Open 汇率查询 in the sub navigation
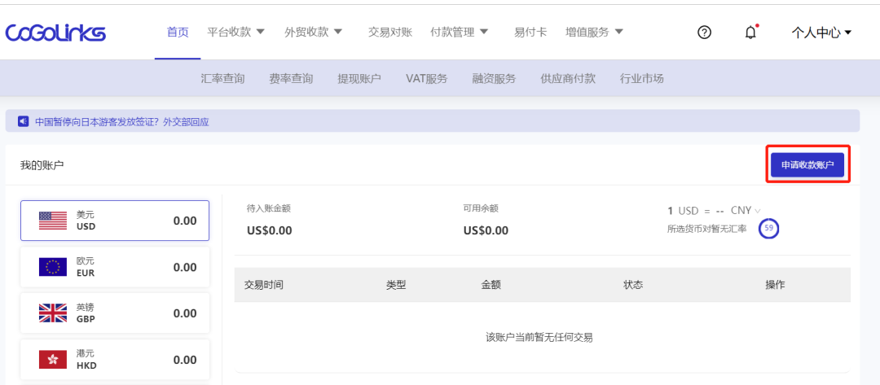Viewport: 880px width, 385px height. point(222,78)
